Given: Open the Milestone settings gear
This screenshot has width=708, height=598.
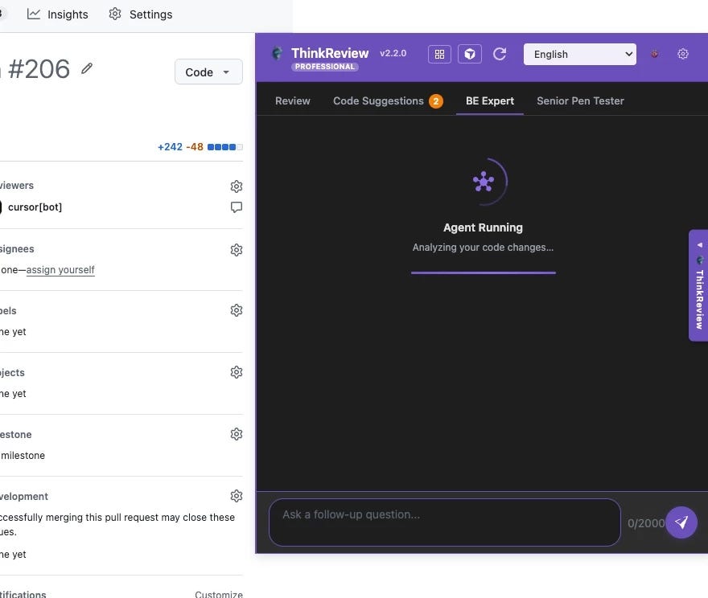Looking at the screenshot, I should [x=236, y=433].
